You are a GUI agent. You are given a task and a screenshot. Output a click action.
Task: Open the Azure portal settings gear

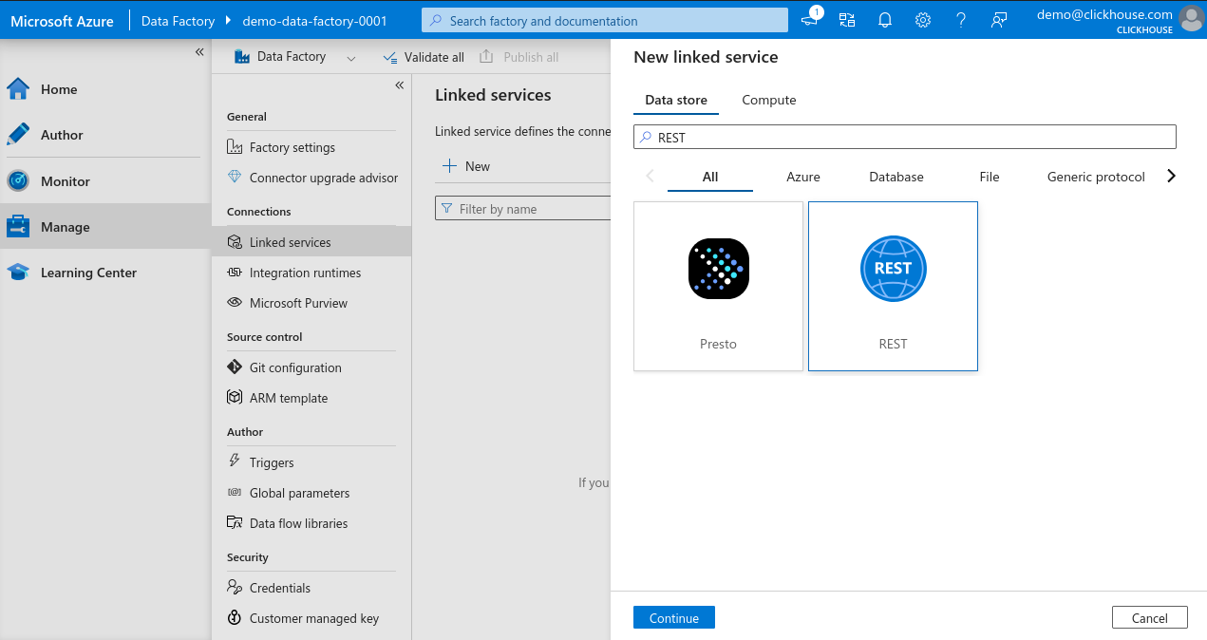click(x=922, y=19)
